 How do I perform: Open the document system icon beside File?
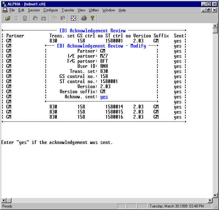click(5, 10)
